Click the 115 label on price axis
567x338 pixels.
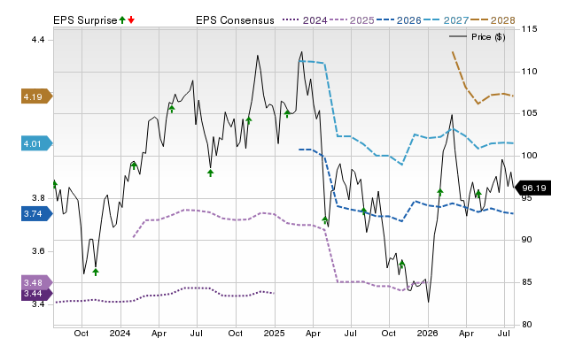pos(529,29)
